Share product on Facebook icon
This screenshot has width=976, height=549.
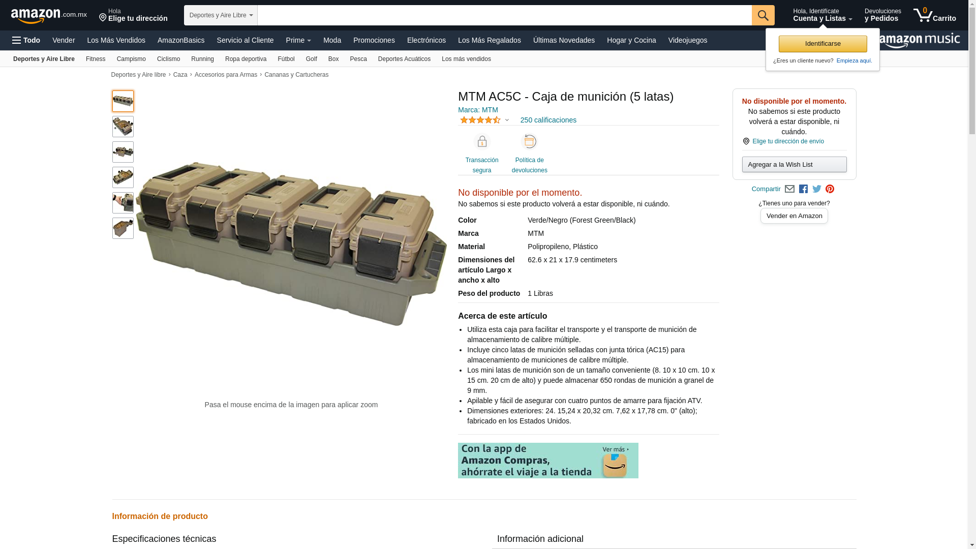[x=803, y=189]
